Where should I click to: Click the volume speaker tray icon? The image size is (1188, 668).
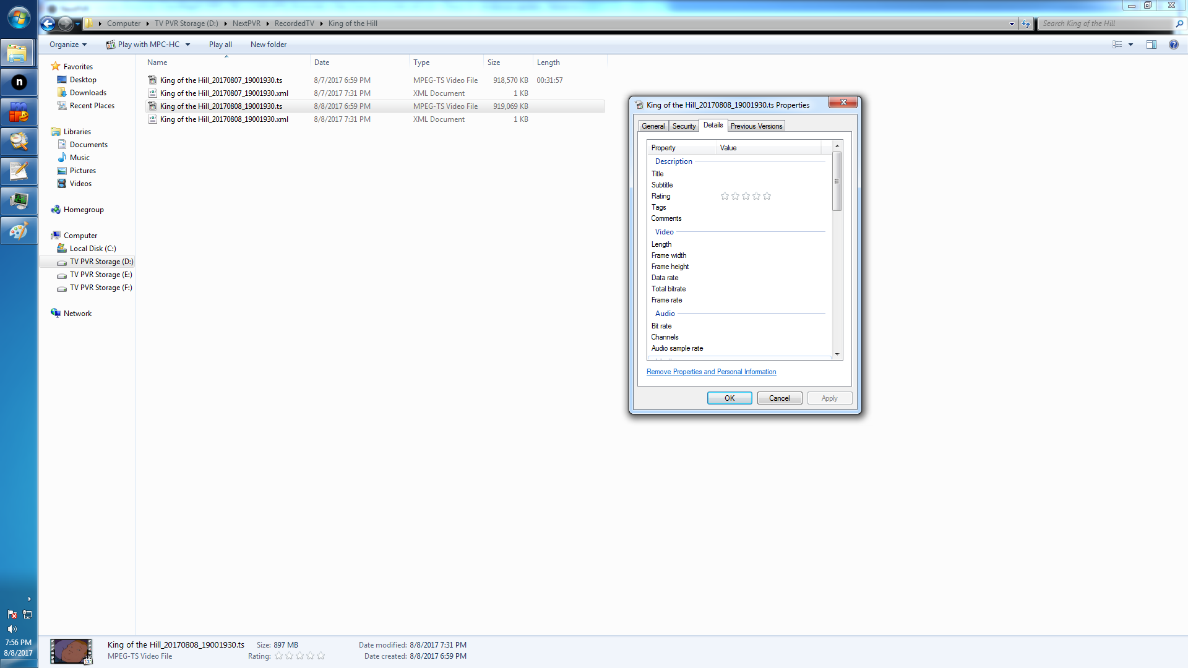12,628
